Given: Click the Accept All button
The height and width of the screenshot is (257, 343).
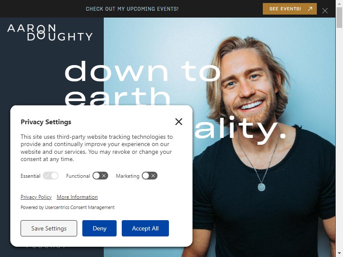Looking at the screenshot, I should point(145,228).
